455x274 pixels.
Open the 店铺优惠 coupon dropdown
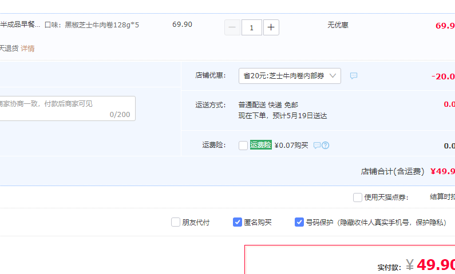tap(290, 76)
